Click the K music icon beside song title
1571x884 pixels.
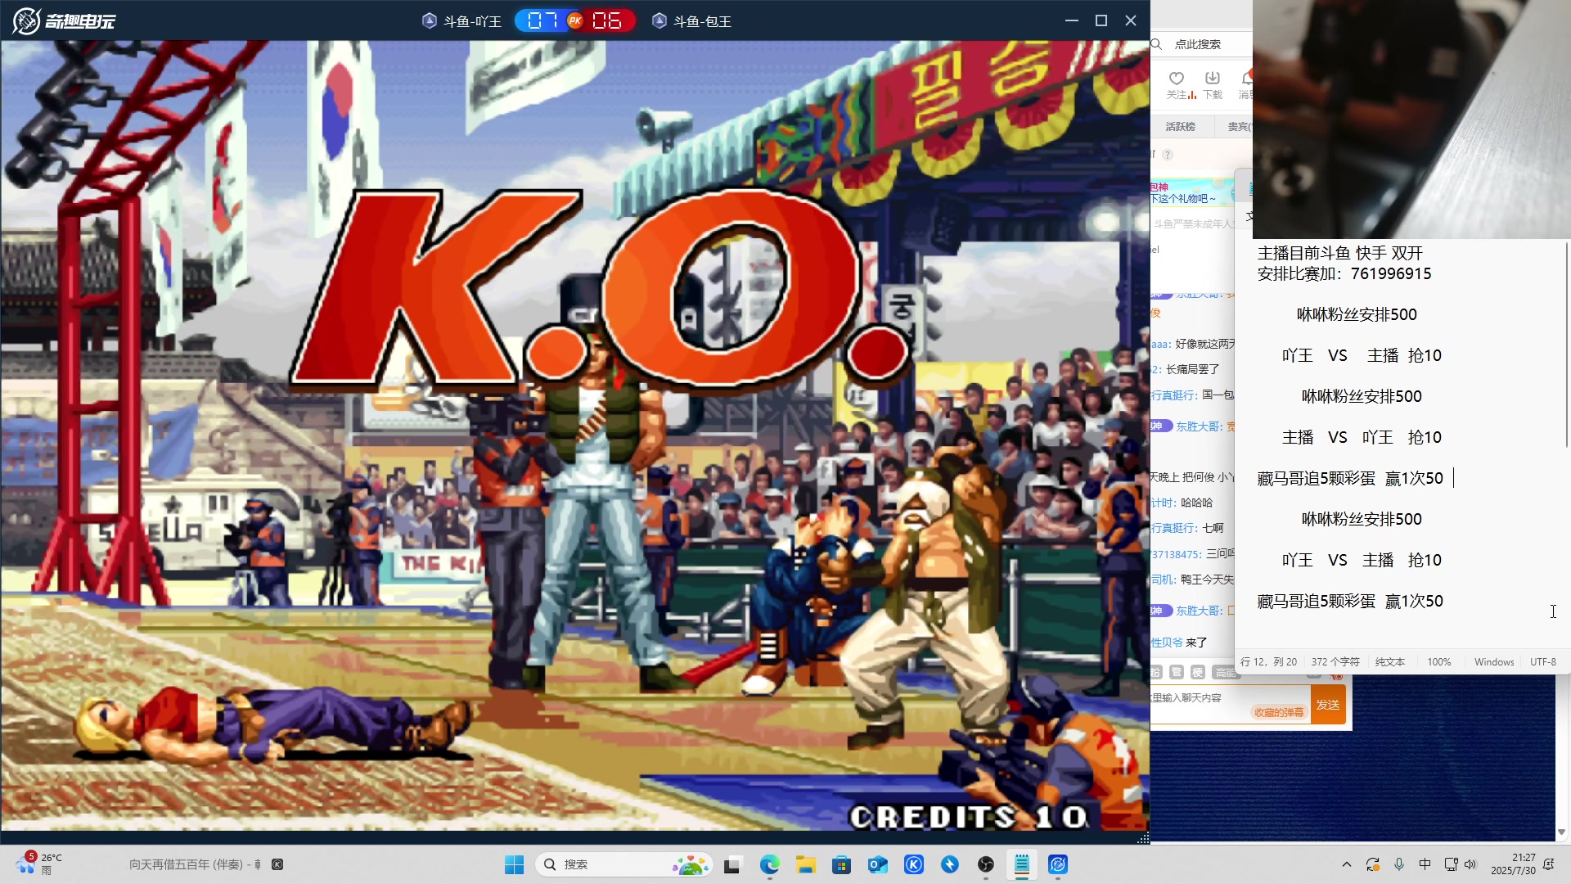click(277, 864)
